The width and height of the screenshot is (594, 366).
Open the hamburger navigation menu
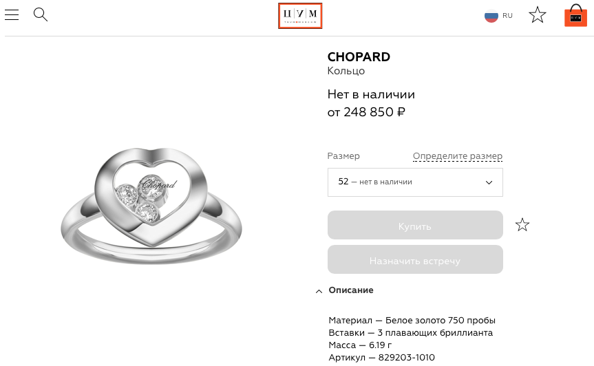pos(12,14)
